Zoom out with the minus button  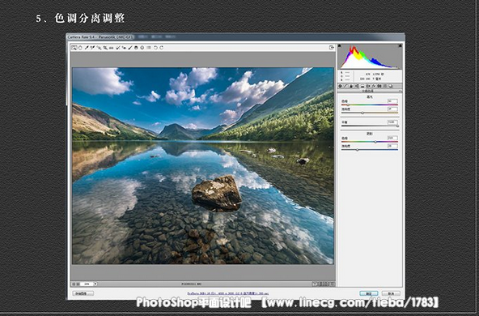(74, 284)
